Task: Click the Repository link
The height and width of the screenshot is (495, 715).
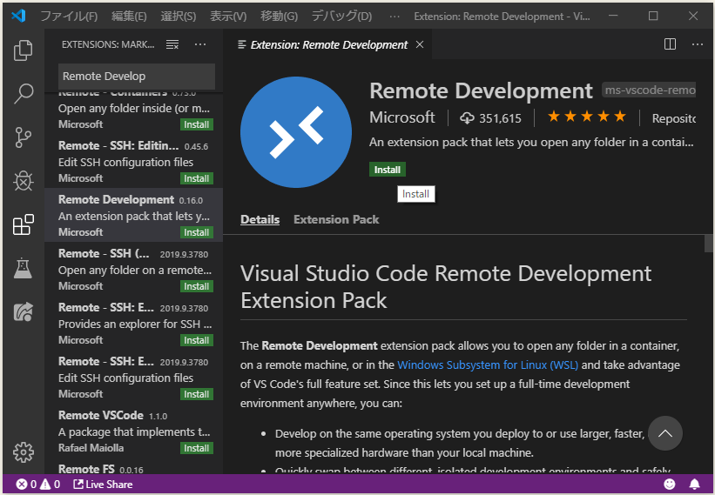Action: point(673,118)
